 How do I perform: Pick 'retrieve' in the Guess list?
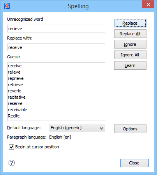[x=15, y=85]
